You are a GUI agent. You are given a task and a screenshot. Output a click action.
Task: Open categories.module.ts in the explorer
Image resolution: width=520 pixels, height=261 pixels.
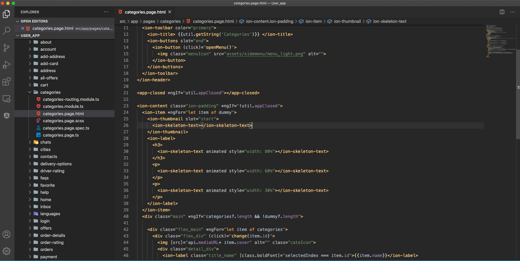click(63, 106)
